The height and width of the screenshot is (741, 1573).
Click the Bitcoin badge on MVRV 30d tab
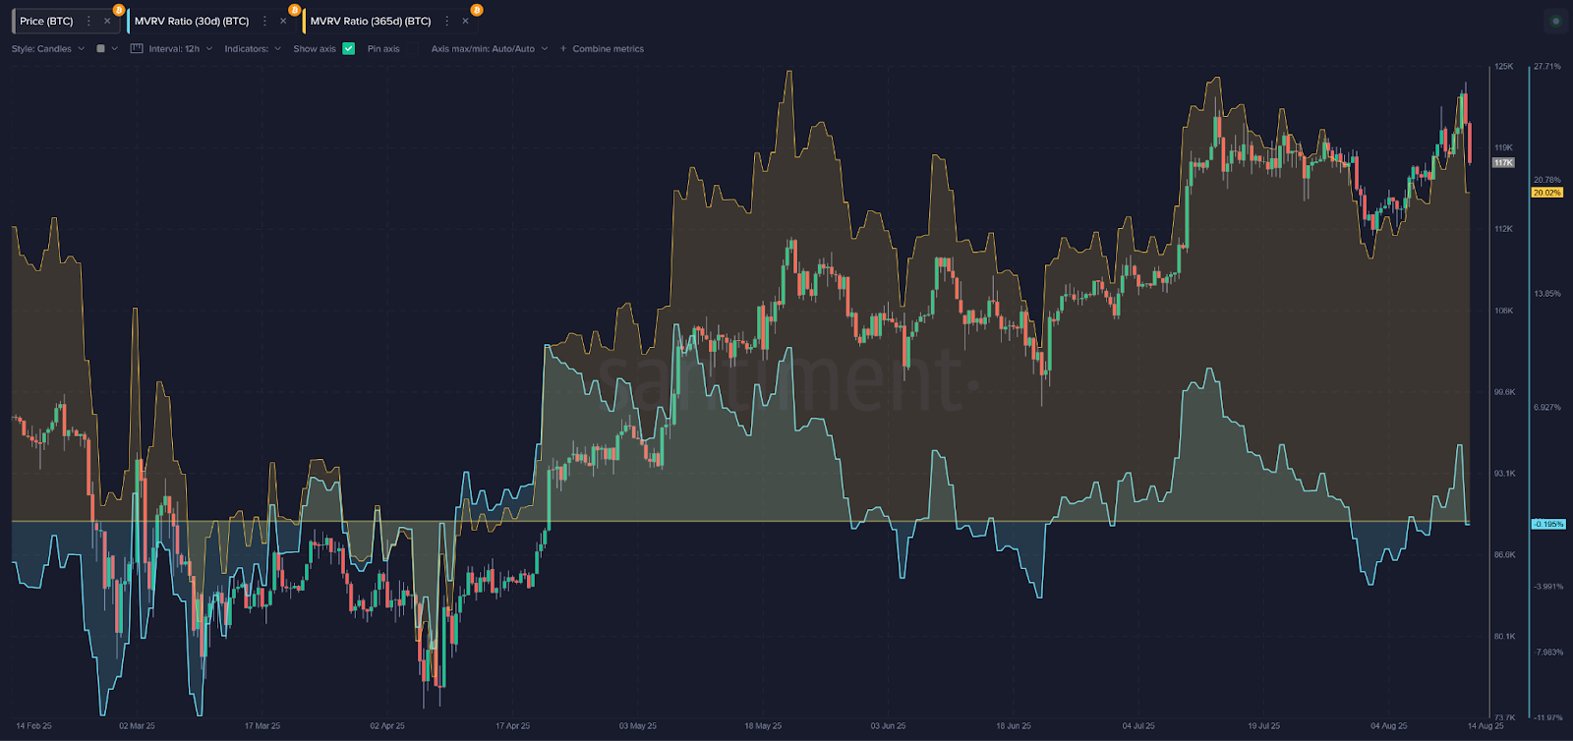point(294,10)
